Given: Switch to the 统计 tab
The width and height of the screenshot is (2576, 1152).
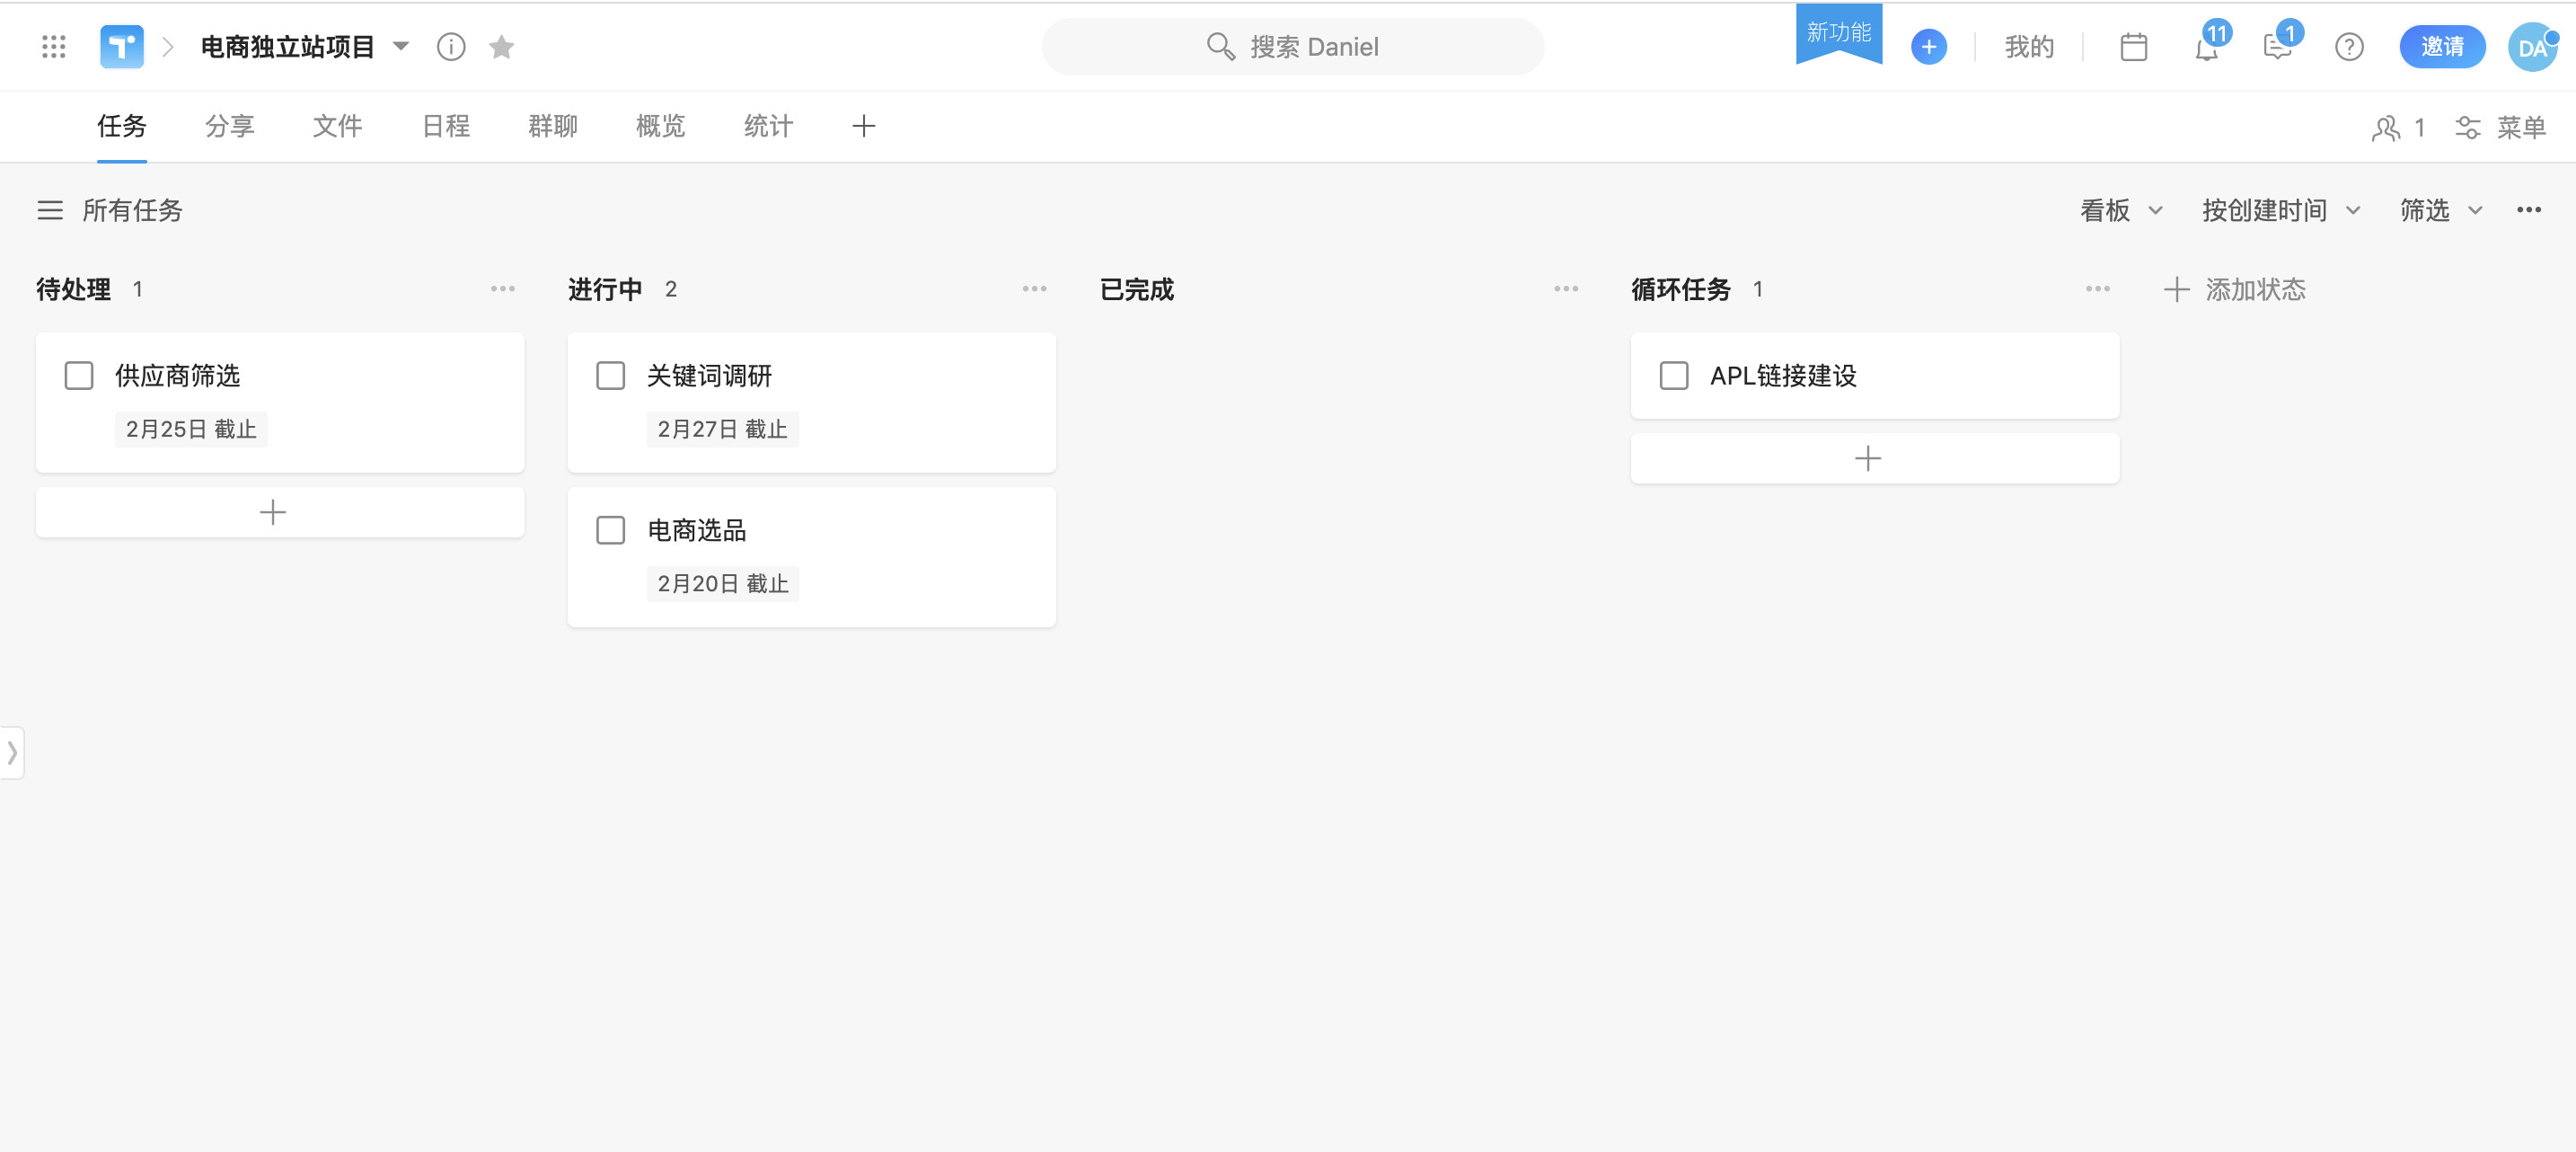Looking at the screenshot, I should point(768,126).
